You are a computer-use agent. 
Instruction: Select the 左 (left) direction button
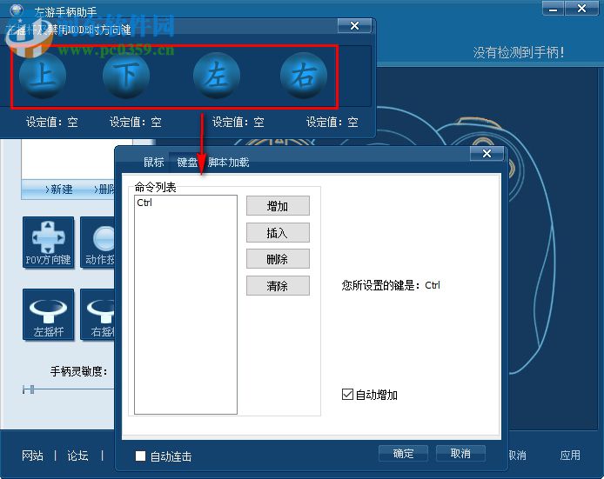pyautogui.click(x=216, y=77)
